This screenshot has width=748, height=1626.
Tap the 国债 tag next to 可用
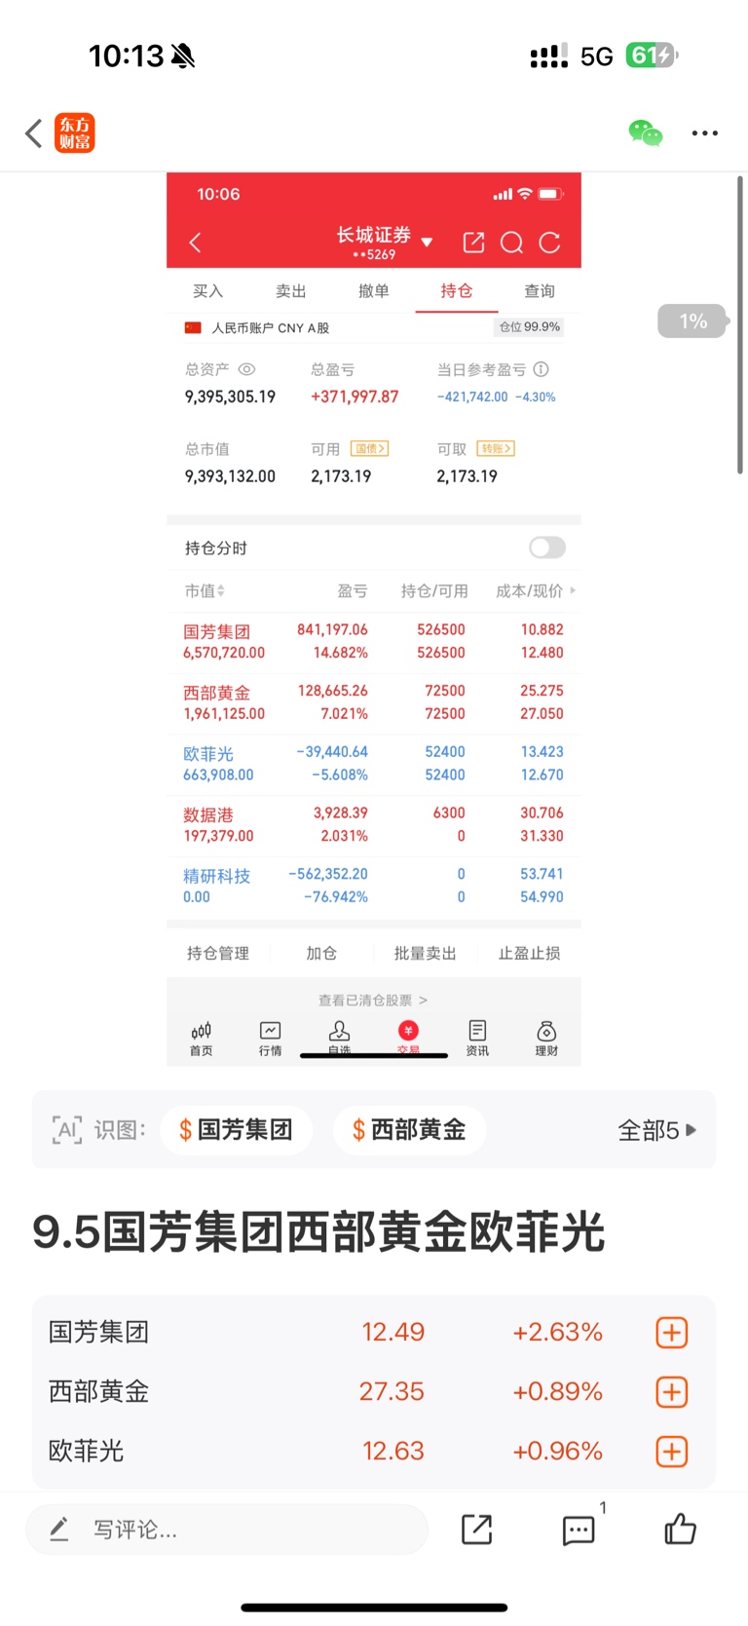369,448
